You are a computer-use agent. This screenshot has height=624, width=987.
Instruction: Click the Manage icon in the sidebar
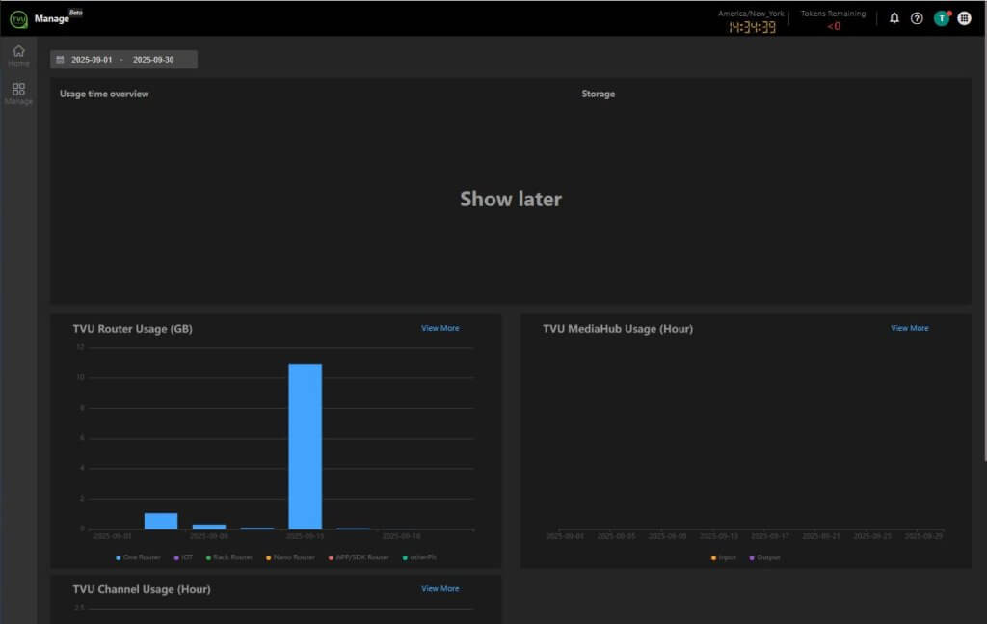pyautogui.click(x=18, y=93)
